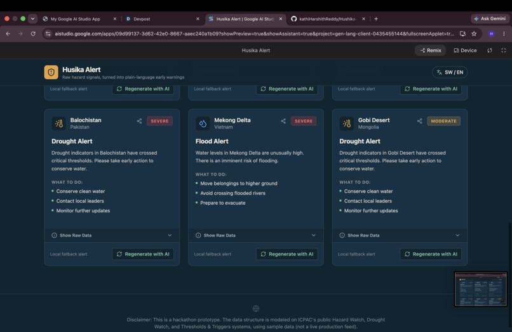Click the browser back arrow
Screen dimensions: 512x332
pos(8,34)
